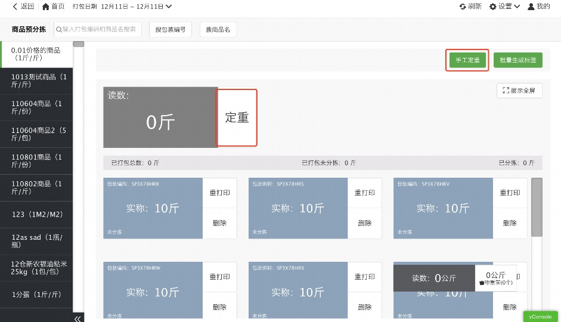Reprint label for package SP3X78HRR
Screen dimensions: 561x322
click(x=219, y=193)
